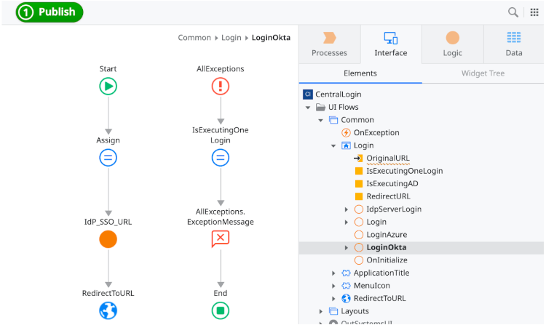546x325 pixels.
Task: Click the OriginalURL input parameter icon
Action: pyautogui.click(x=358, y=159)
